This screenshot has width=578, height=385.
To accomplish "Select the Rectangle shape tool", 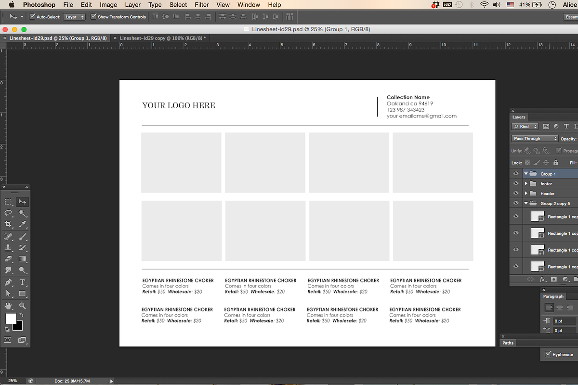I will 22,294.
